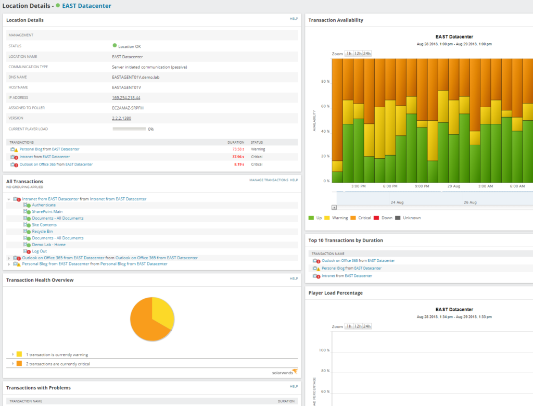Set Player Load Percentage zoom to 1h

click(349, 326)
